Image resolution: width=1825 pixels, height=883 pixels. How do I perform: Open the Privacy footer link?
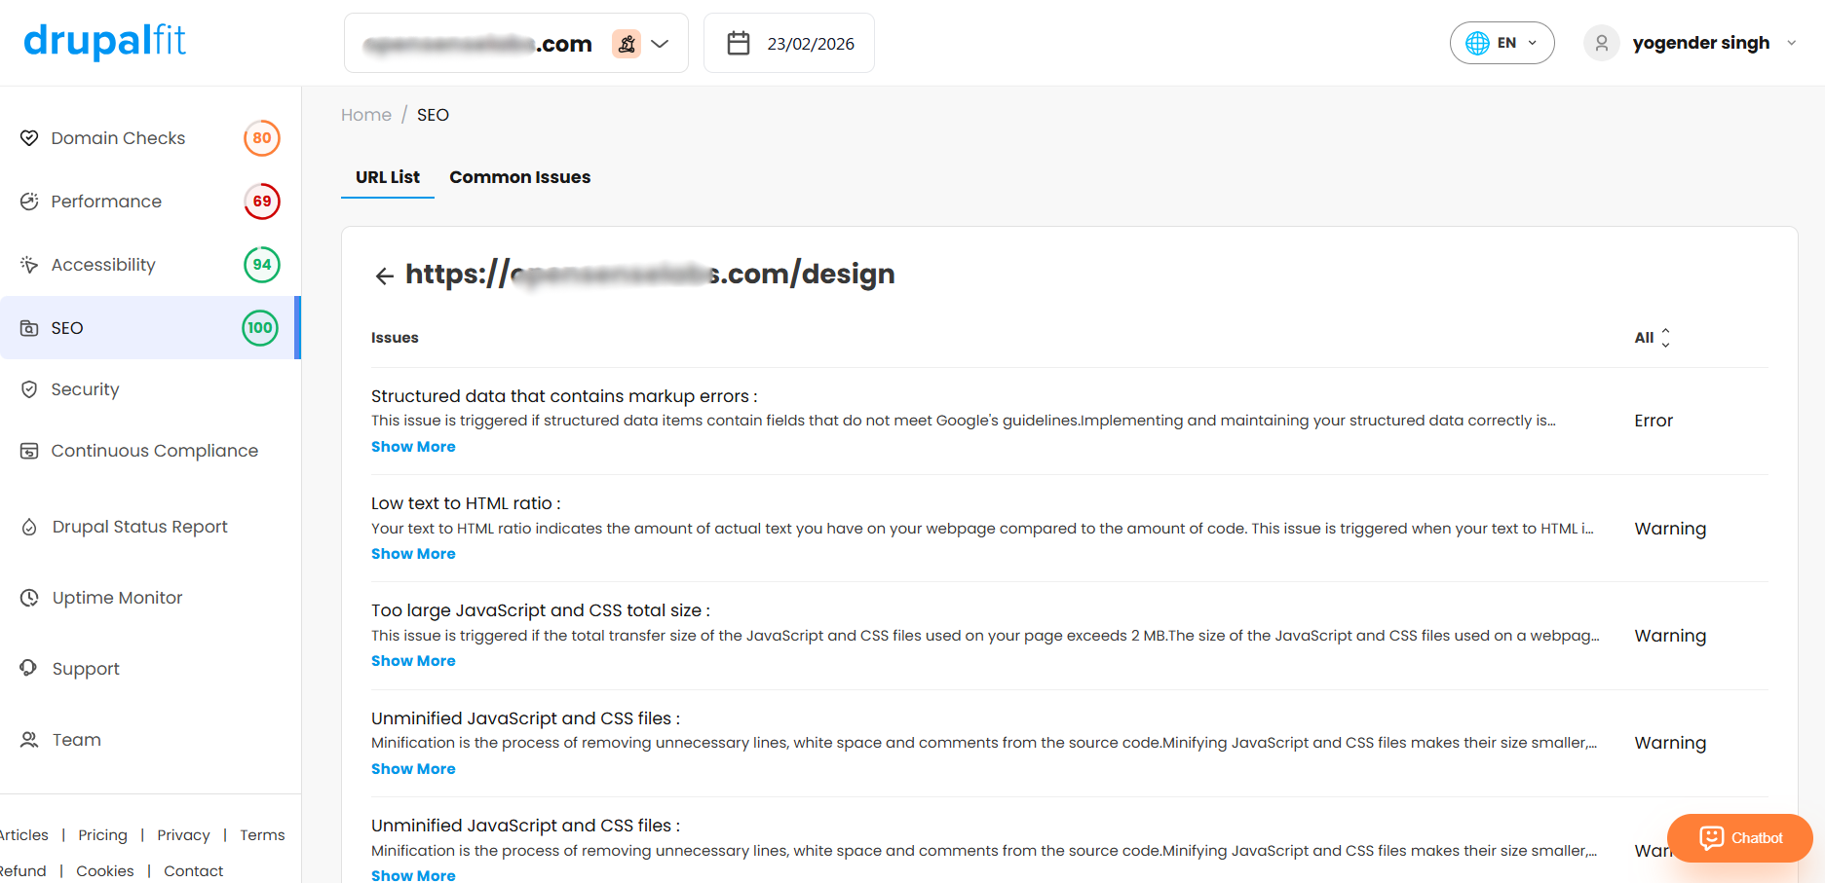183,835
